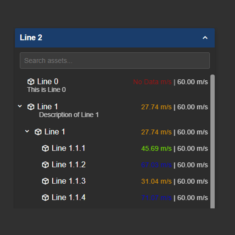
Task: Click the cube icon beside Line 1.1.4
Action: point(45,197)
